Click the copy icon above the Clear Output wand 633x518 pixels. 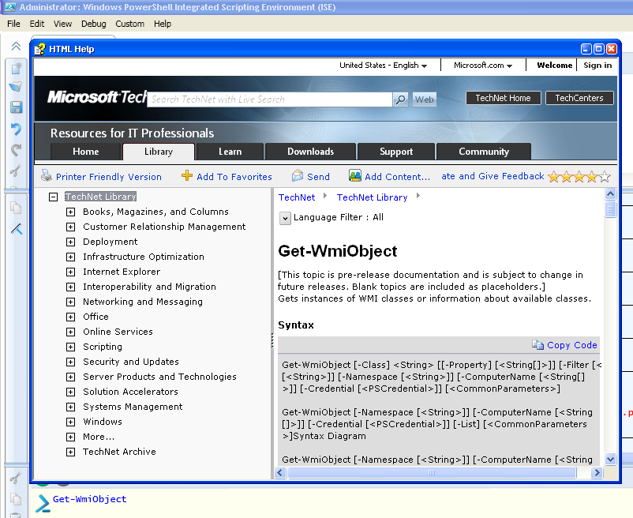[x=16, y=208]
